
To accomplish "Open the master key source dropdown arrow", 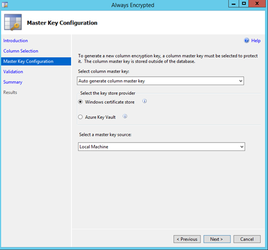I will click(242, 146).
